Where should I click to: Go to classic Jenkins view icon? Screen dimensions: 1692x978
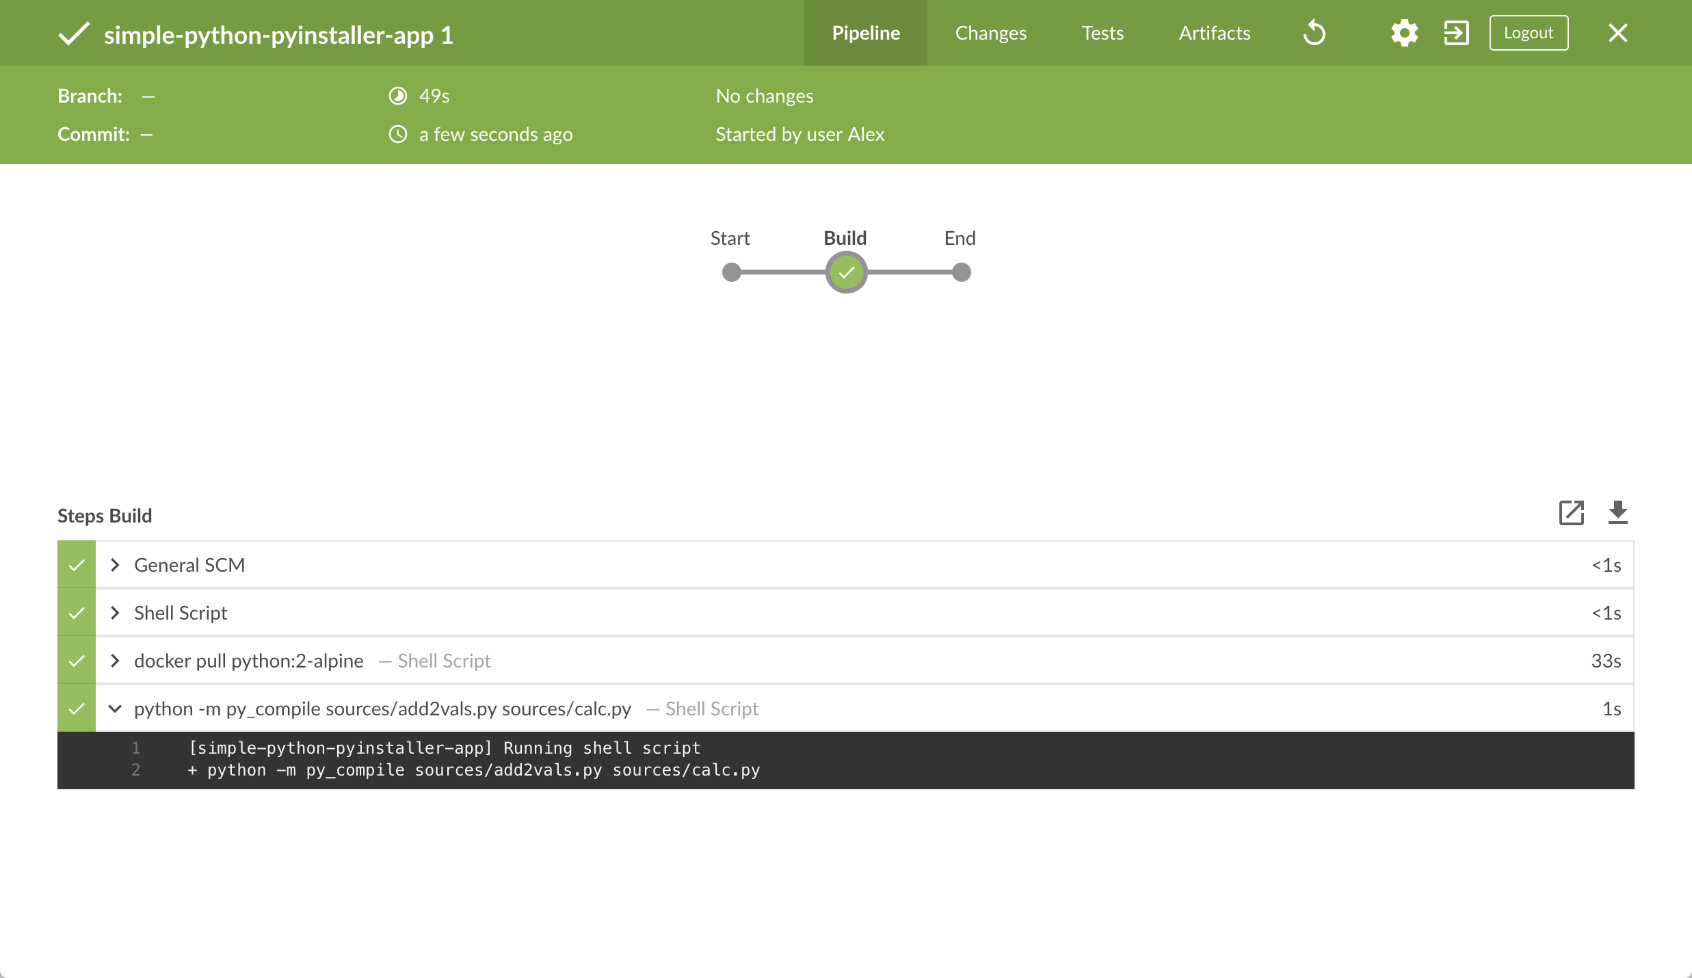[x=1456, y=33]
